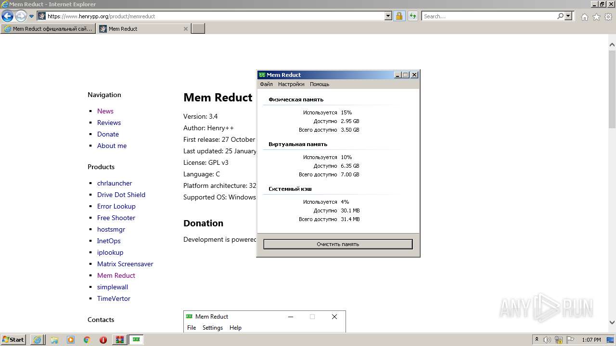Viewport: 616px width, 346px height.
Task: Open the Файл menu in Mem Reduct
Action: point(266,84)
